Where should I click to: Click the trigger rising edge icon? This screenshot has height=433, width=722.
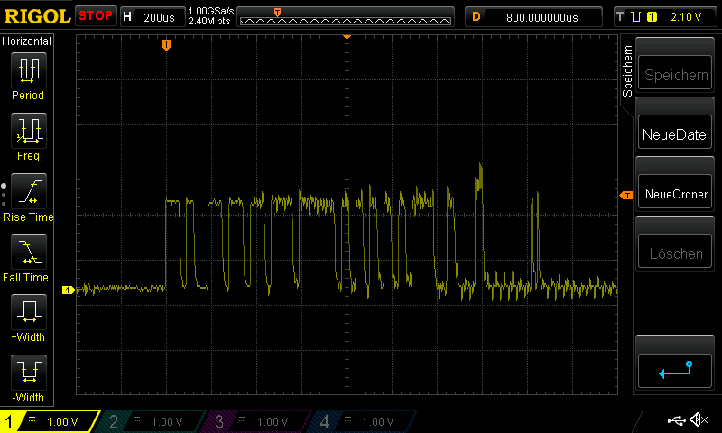[636, 17]
